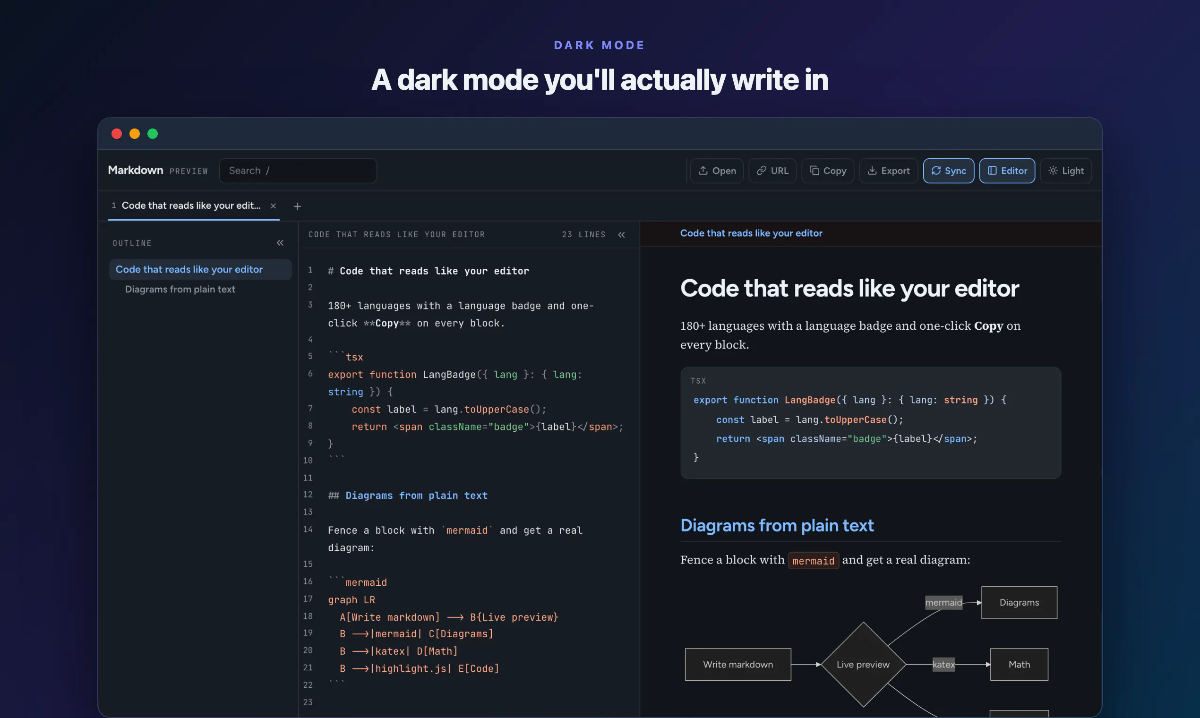Click the 'mermaid' edge label in diagram
This screenshot has height=718, width=1200.
pyautogui.click(x=943, y=602)
